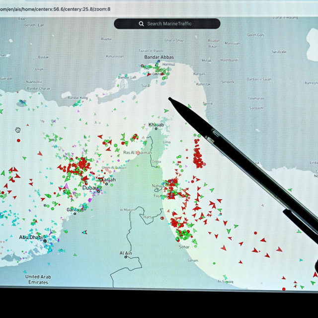The height and width of the screenshot is (318, 318).
Task: Click the 'As Suwaiq' map label
Action: [x=225, y=282]
